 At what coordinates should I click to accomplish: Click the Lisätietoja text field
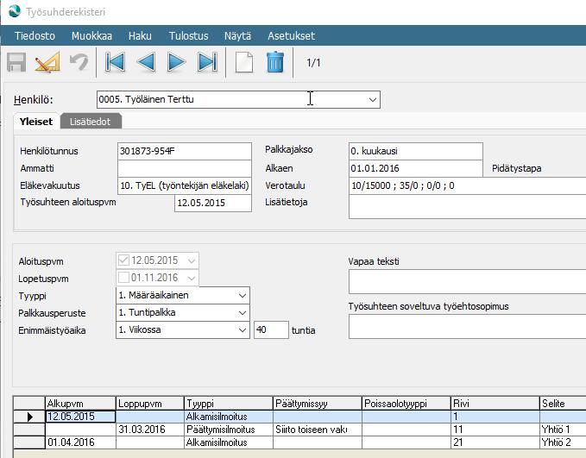click(467, 207)
